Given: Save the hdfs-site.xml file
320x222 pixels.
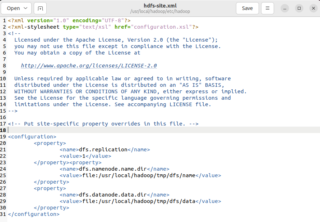Looking at the screenshot, I should [247, 8].
